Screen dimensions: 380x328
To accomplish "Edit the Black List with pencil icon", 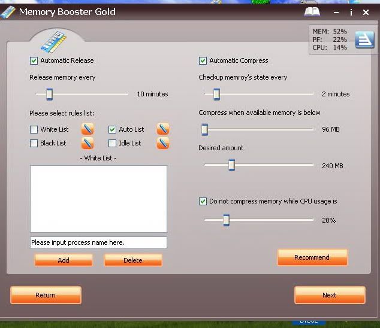I will coord(88,143).
